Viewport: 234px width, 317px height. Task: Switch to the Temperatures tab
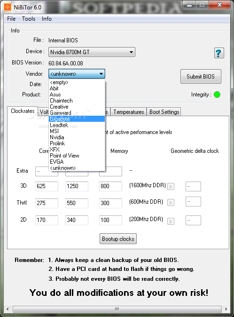(129, 112)
